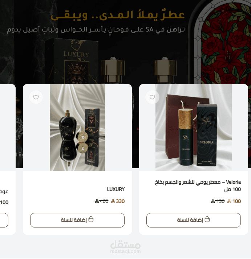Open the Veloria product image

pyautogui.click(x=194, y=128)
